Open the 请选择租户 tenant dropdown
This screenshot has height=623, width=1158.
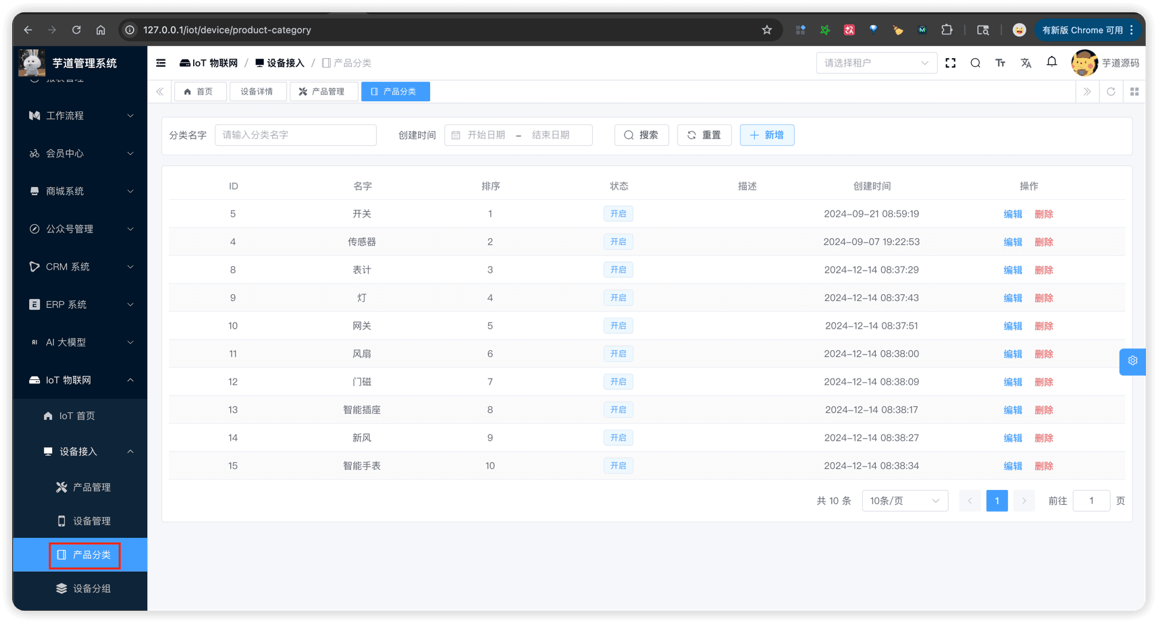(876, 63)
